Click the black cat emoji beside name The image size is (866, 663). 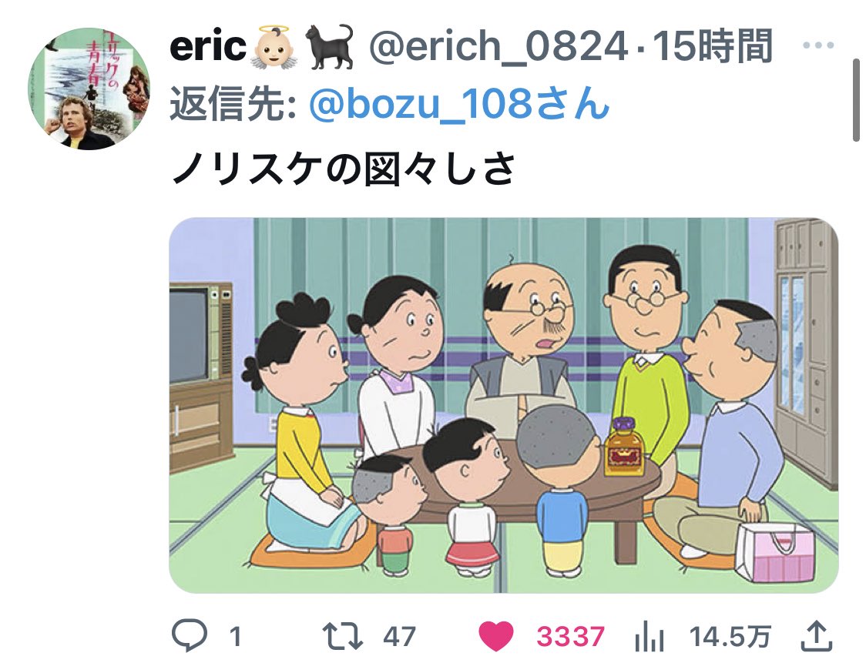click(330, 46)
